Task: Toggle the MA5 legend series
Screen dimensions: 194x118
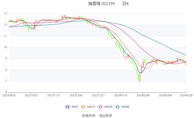Action: (x=72, y=107)
